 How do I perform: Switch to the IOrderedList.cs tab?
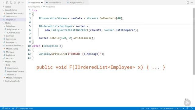[54, 2]
